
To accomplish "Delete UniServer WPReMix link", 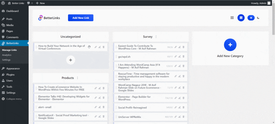I will [x=183, y=117].
